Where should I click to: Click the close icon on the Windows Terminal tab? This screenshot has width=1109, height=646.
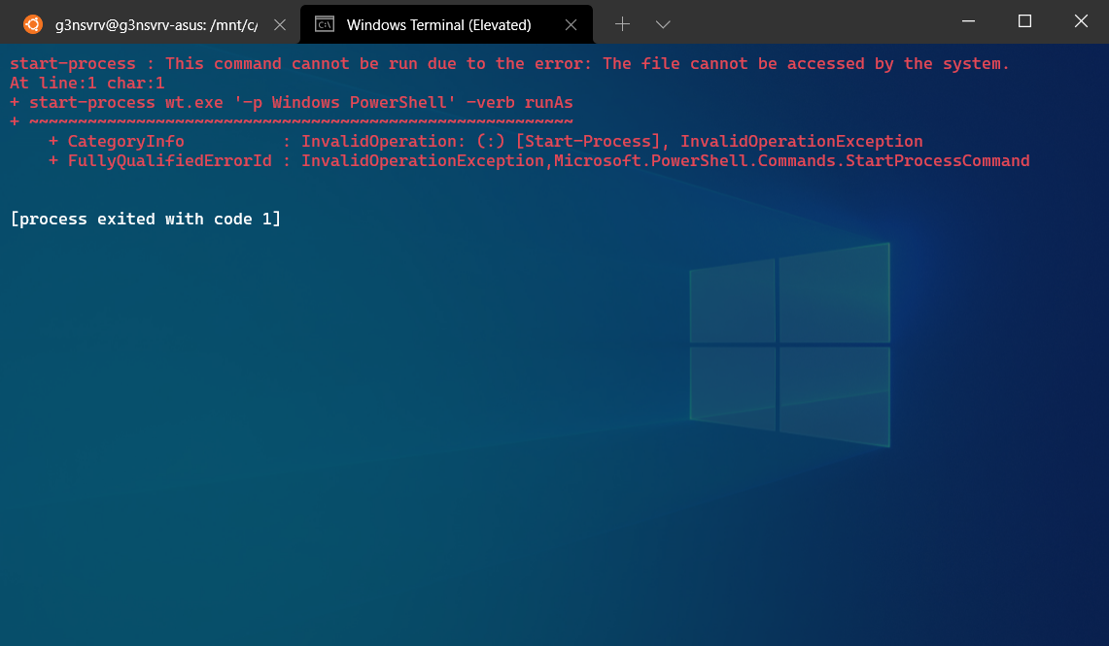(571, 23)
